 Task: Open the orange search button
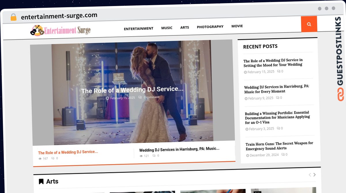[x=309, y=24]
